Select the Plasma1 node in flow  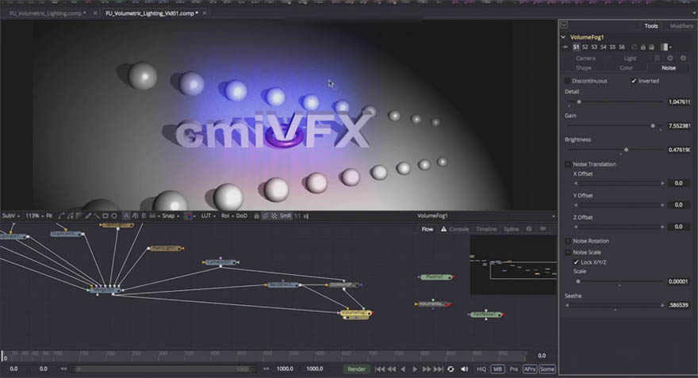click(435, 277)
